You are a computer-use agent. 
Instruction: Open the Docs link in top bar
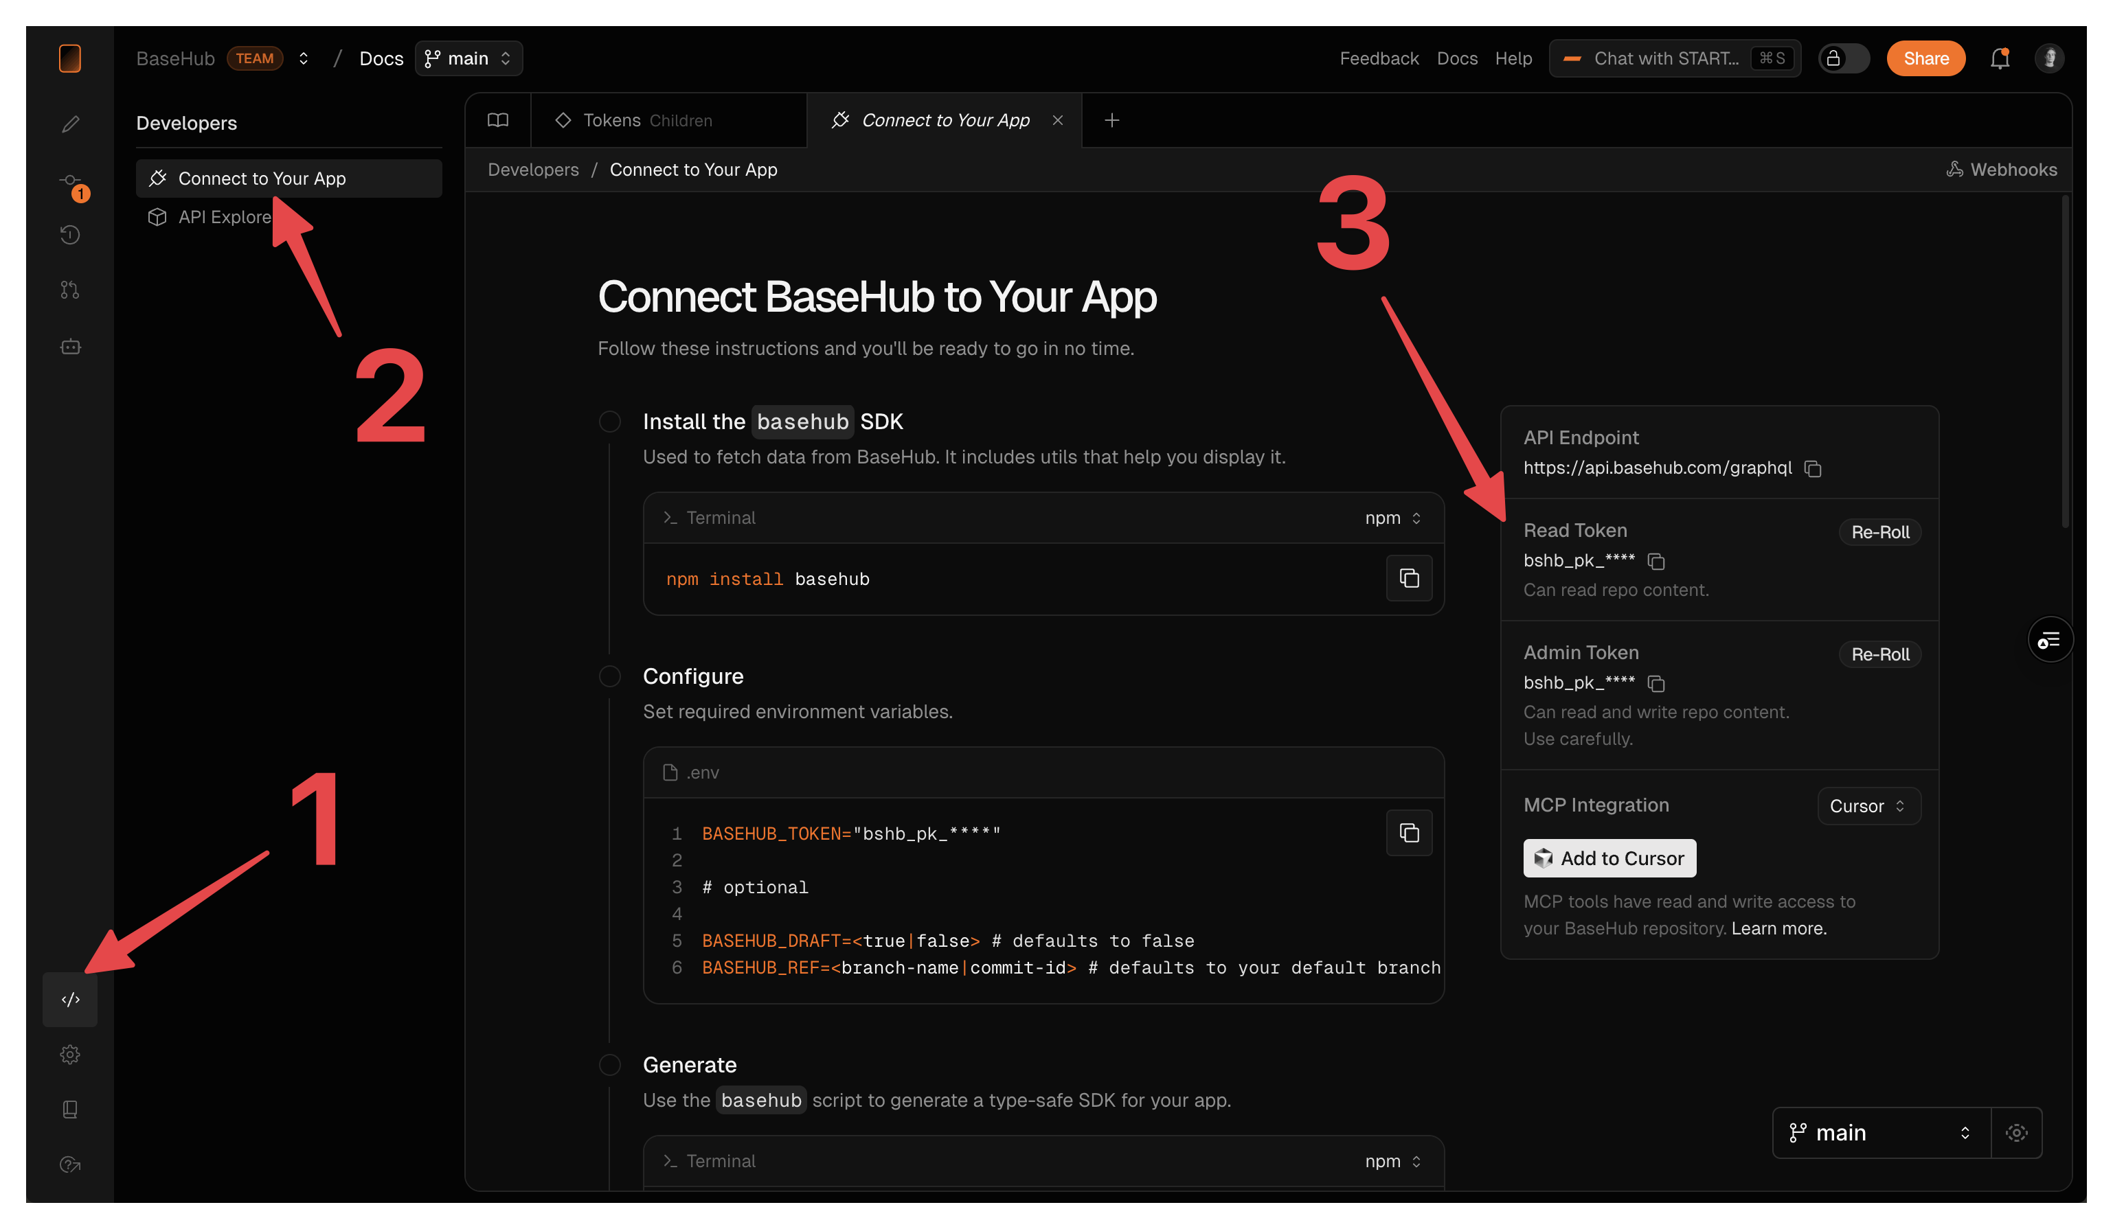(1457, 58)
